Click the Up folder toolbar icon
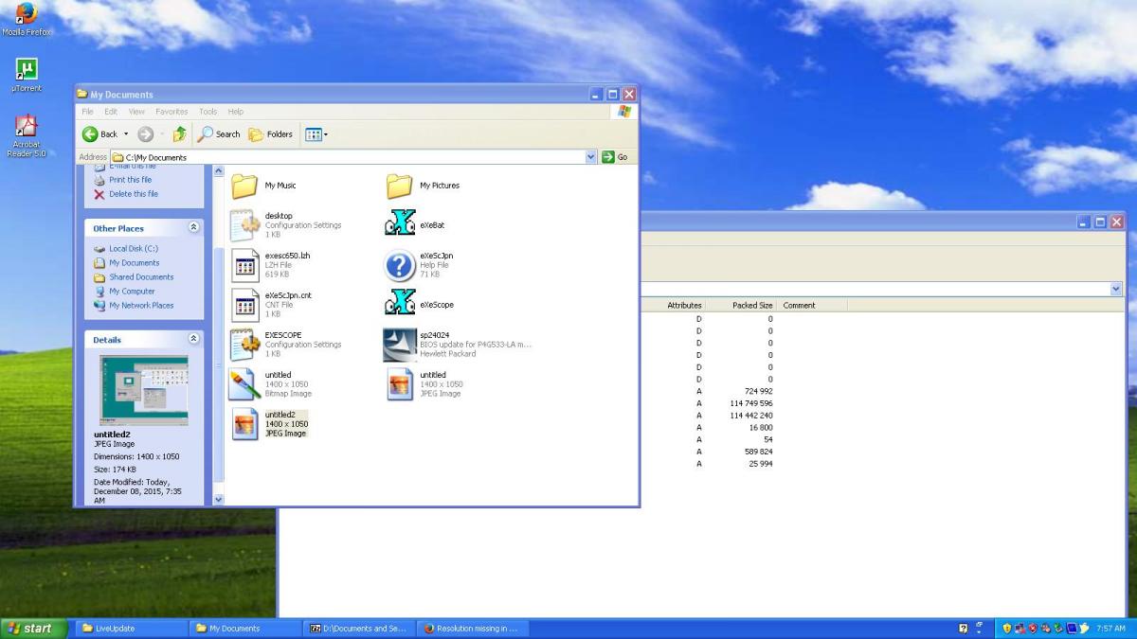This screenshot has width=1137, height=639. [x=179, y=134]
